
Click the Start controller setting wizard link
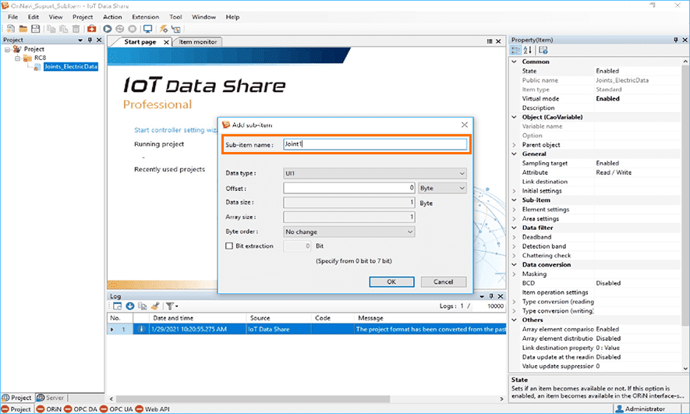pos(175,130)
